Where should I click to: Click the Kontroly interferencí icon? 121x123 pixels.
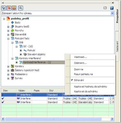tap(17, 58)
